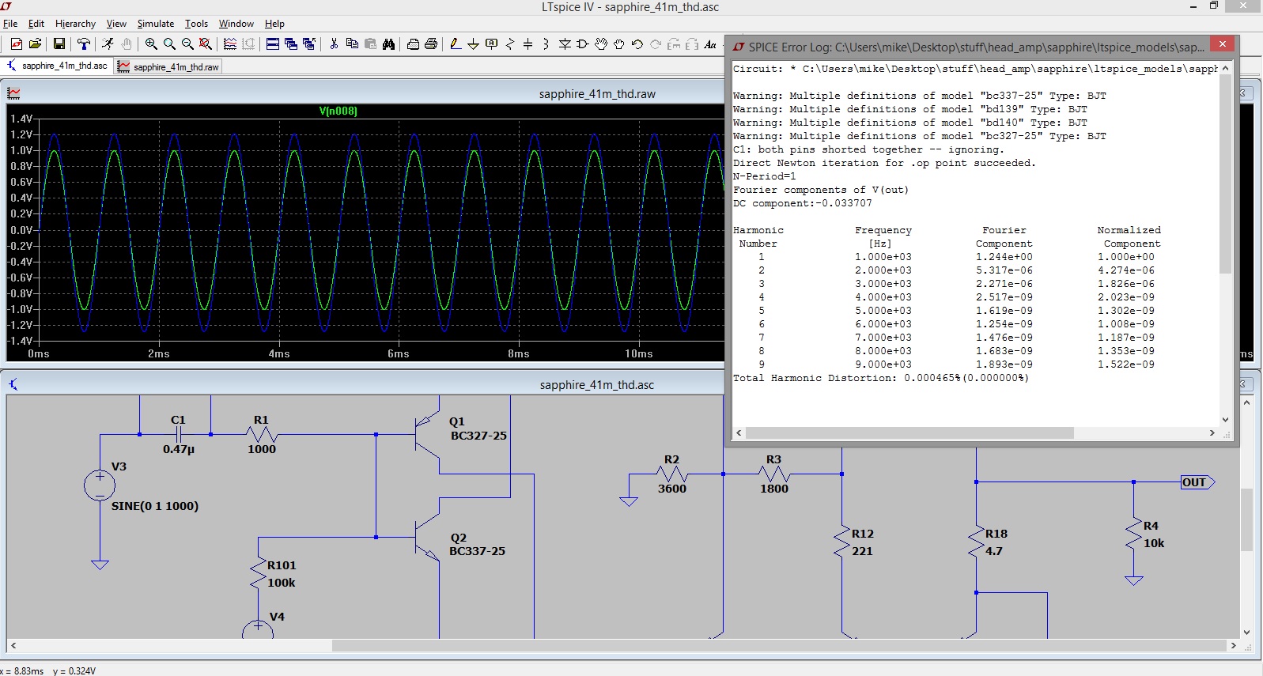Image resolution: width=1263 pixels, height=676 pixels.
Task: Click the error log vertical scroll down arrow
Action: (1225, 420)
